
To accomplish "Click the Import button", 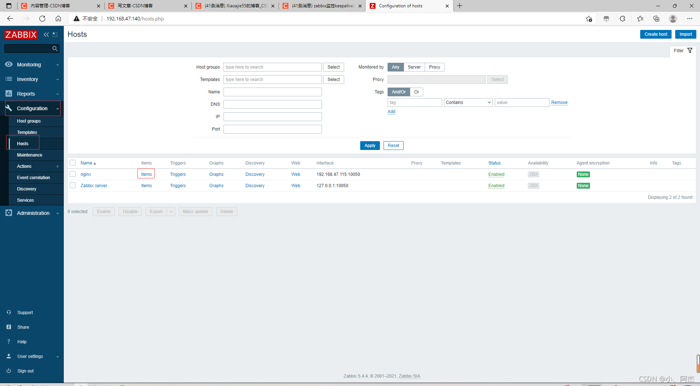I will coord(685,34).
